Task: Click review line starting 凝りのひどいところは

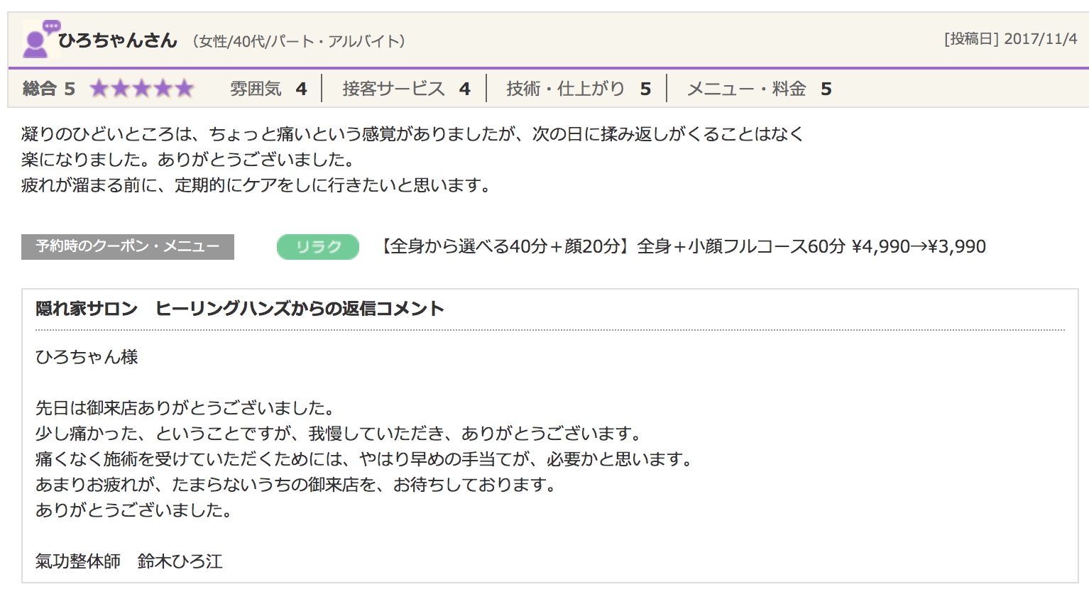Action: coord(412,134)
